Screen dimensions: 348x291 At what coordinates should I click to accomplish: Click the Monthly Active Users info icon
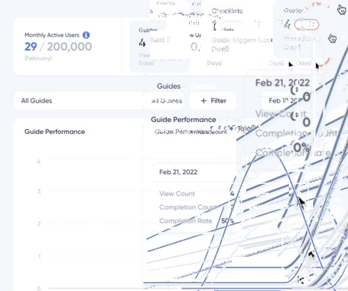(86, 35)
